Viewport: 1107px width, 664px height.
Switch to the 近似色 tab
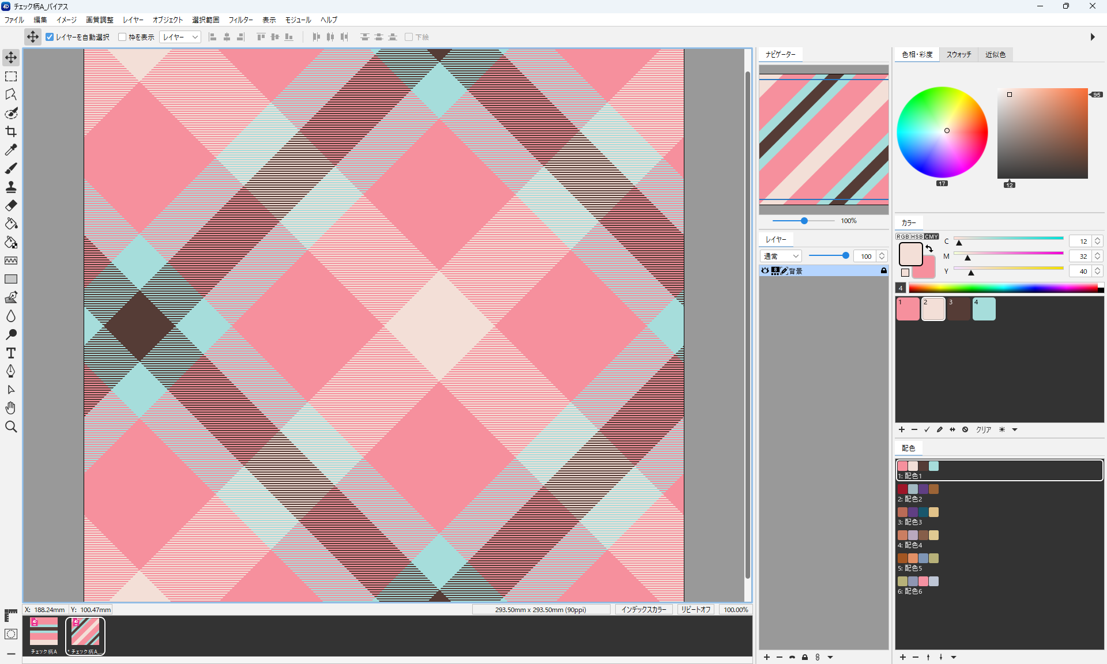[995, 54]
